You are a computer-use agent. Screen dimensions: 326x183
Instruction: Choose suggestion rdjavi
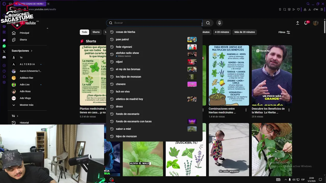point(154,62)
